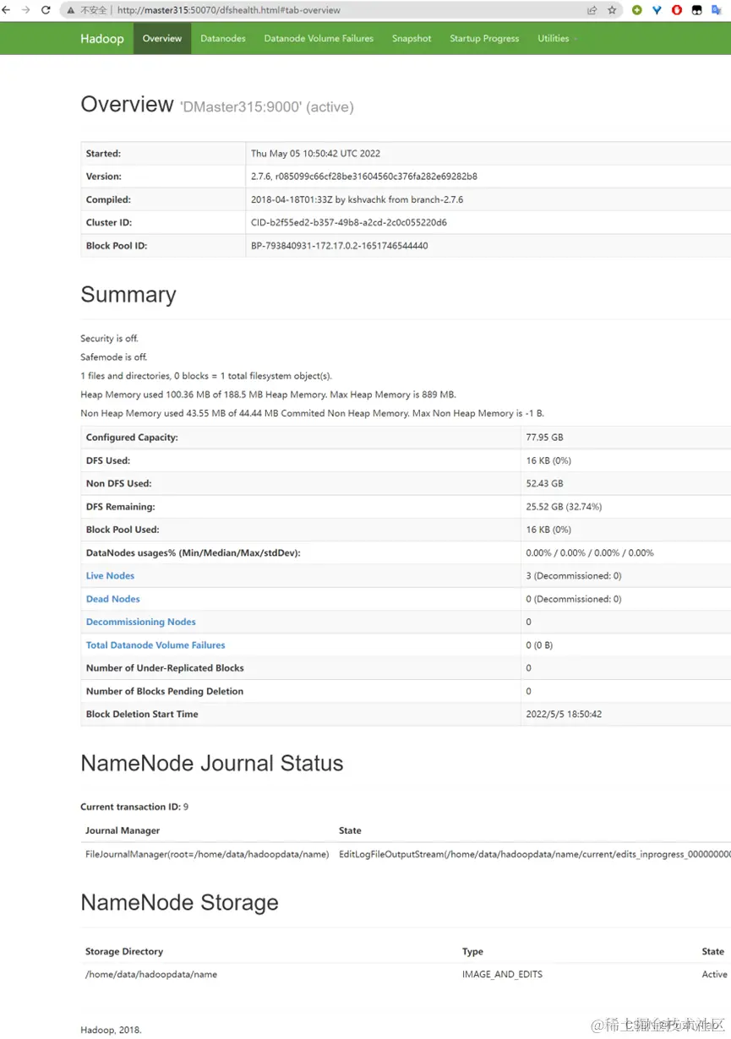This screenshot has height=1039, width=731.
Task: Select the Block Pool ID value BP-793840931
Action: click(340, 246)
